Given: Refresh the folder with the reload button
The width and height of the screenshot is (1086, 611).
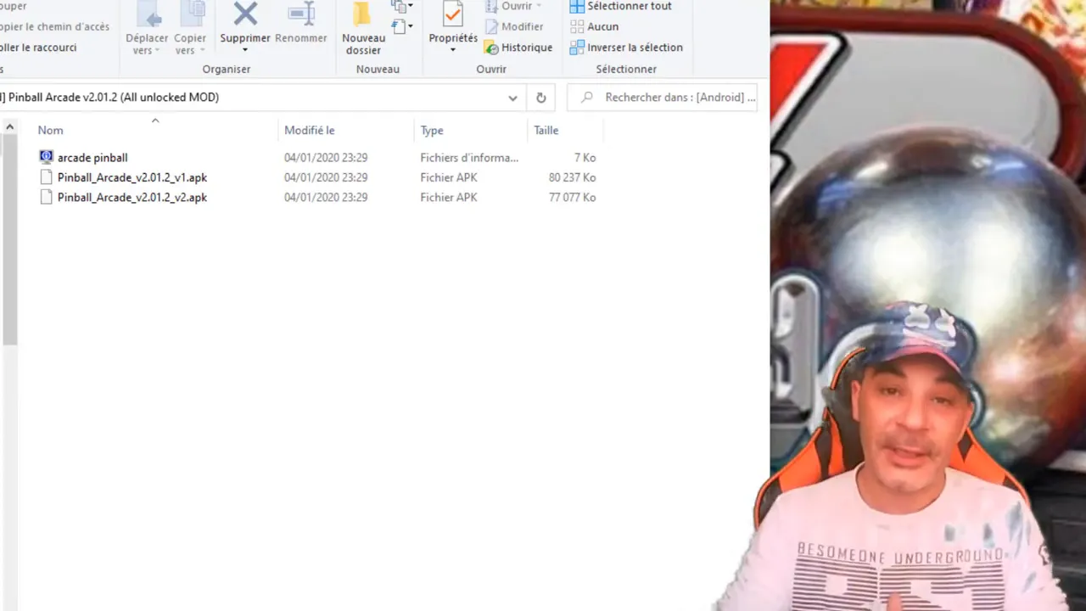Looking at the screenshot, I should click(540, 98).
